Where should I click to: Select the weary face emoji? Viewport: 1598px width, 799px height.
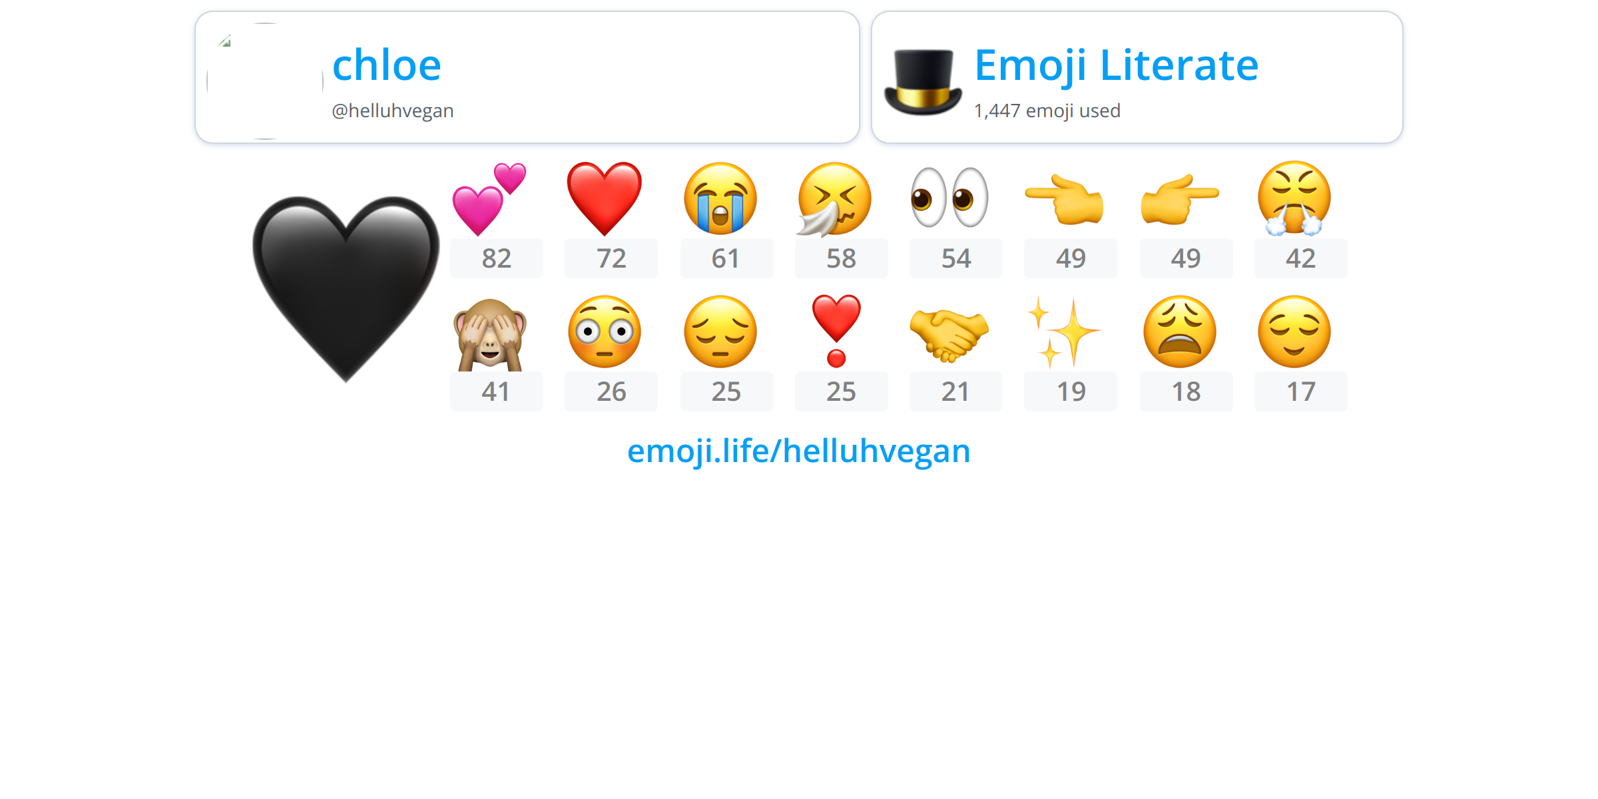(x=1179, y=332)
